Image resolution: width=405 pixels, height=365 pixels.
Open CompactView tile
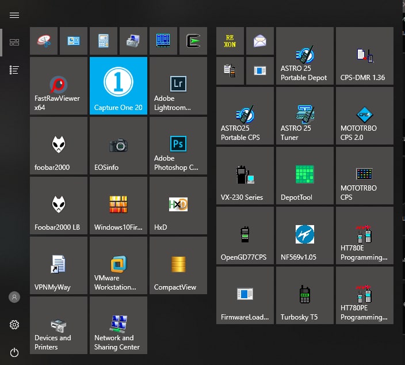point(178,265)
